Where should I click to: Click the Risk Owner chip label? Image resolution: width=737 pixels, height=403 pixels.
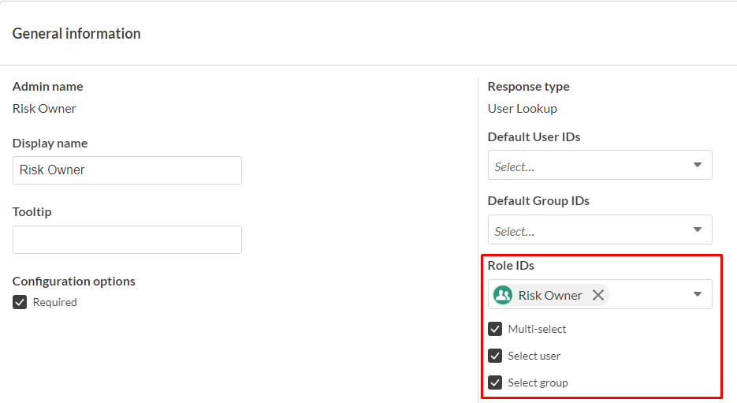pyautogui.click(x=550, y=295)
